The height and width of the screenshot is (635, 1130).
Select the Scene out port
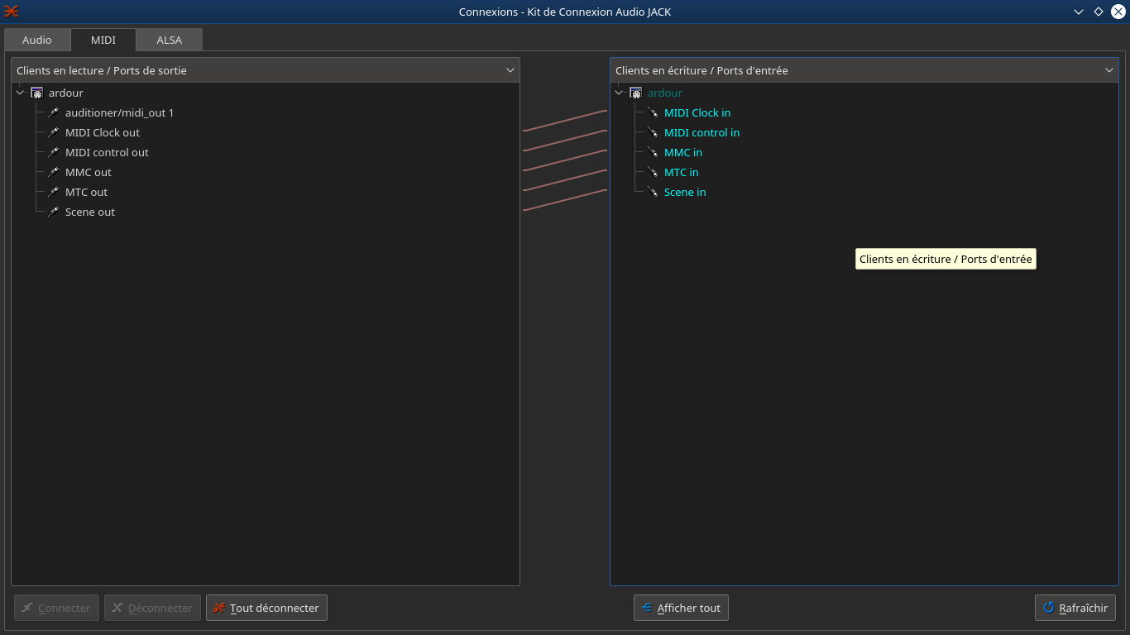266,212
